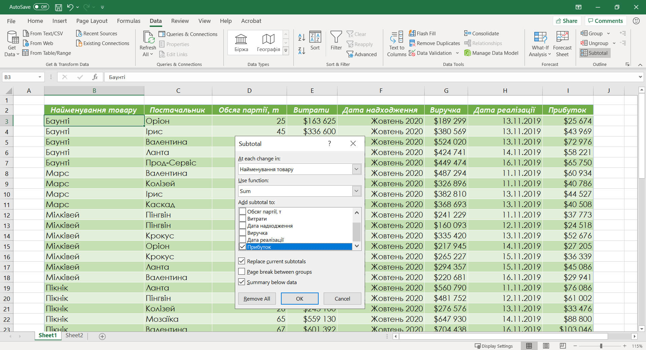The width and height of the screenshot is (646, 350).
Task: Click the Remove All button
Action: point(257,299)
